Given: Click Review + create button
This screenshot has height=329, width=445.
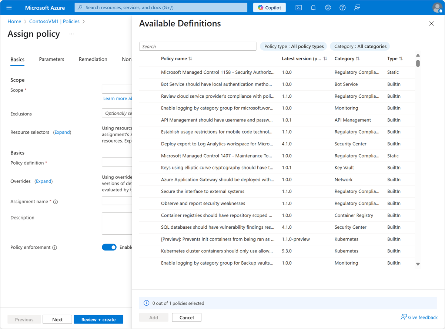Looking at the screenshot, I should (x=98, y=319).
